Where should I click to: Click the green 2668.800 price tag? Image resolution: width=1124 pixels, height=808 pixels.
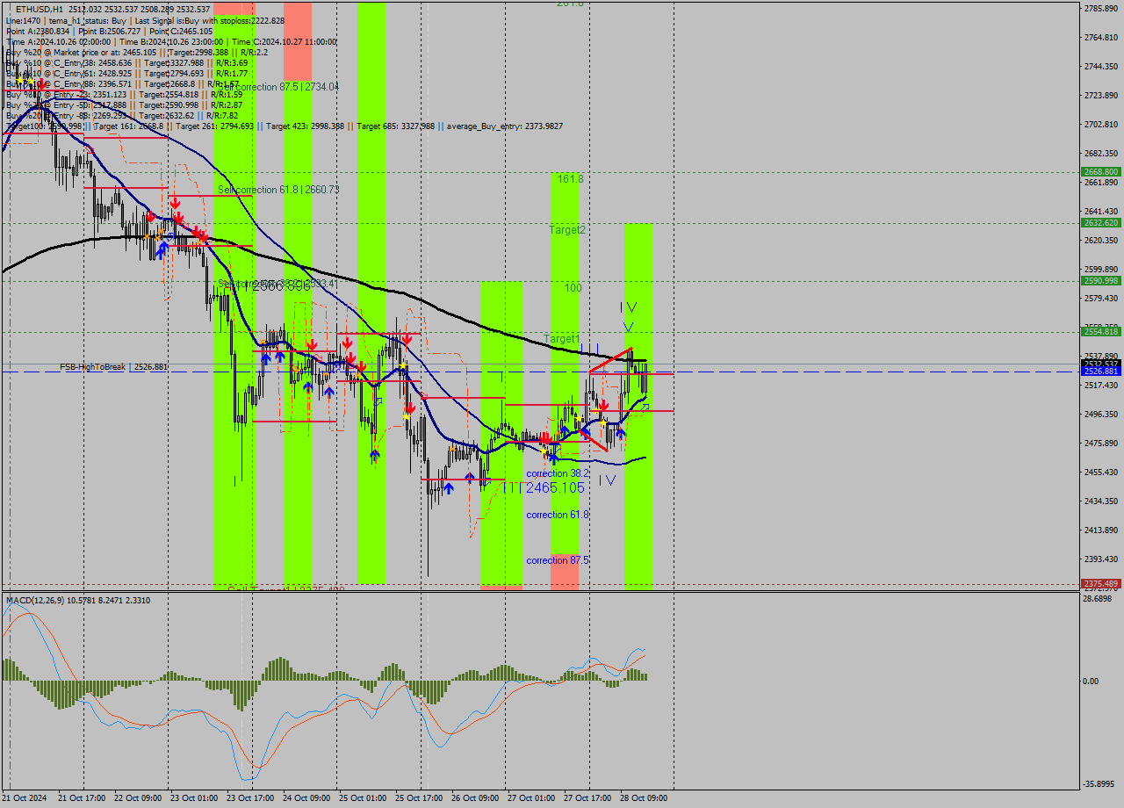(1101, 172)
